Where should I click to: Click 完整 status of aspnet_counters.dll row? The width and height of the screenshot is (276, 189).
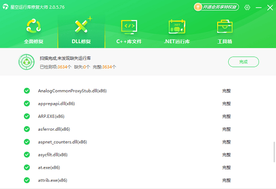226,142
